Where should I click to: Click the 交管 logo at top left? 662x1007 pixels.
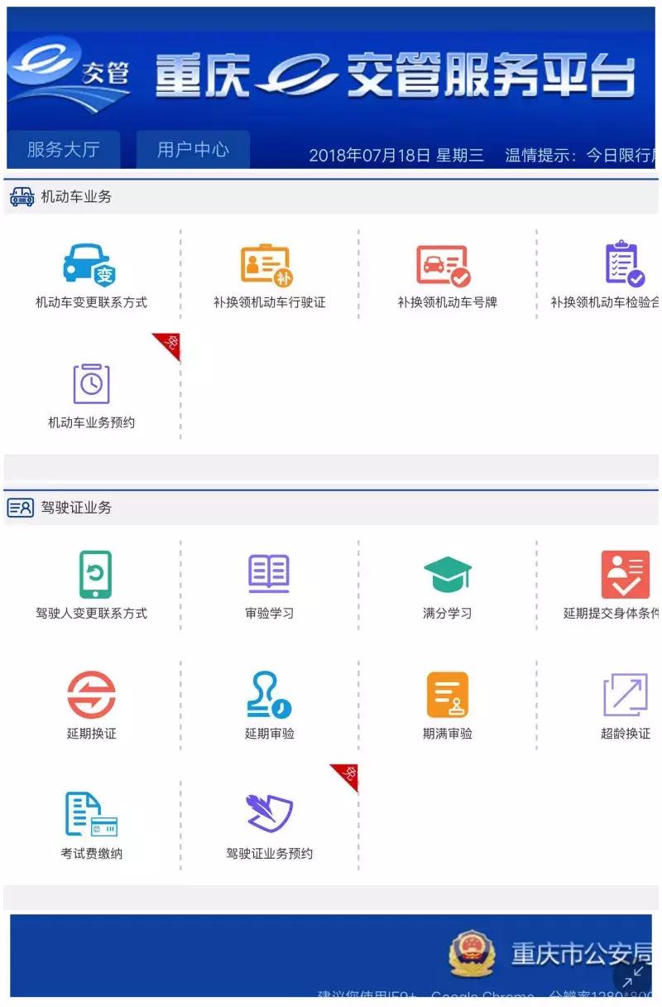69,77
